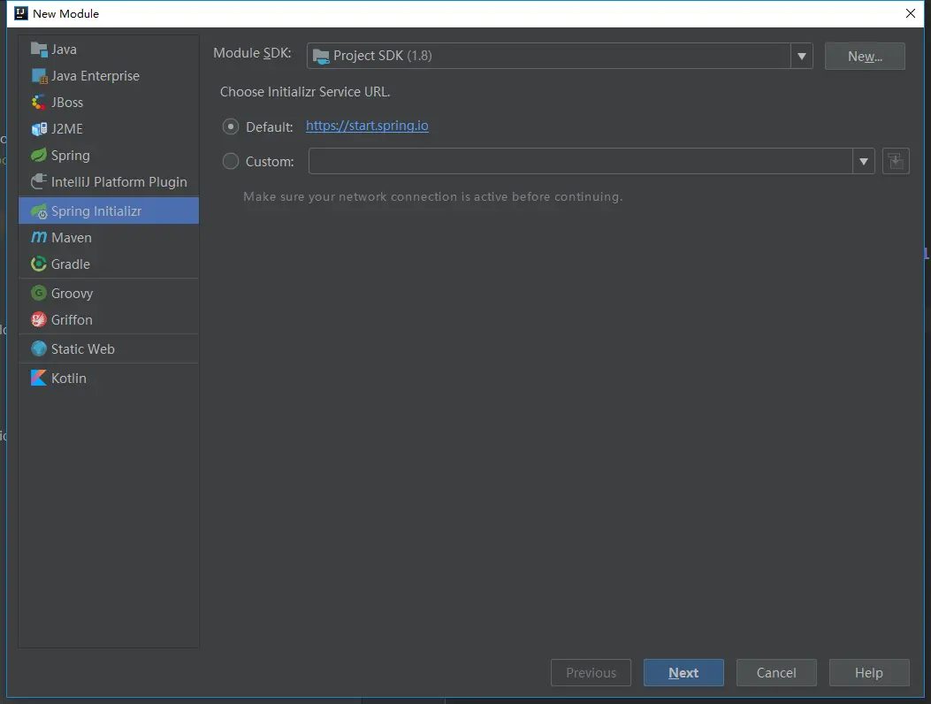This screenshot has width=931, height=704.
Task: Click the Java module type icon
Action: (x=39, y=50)
